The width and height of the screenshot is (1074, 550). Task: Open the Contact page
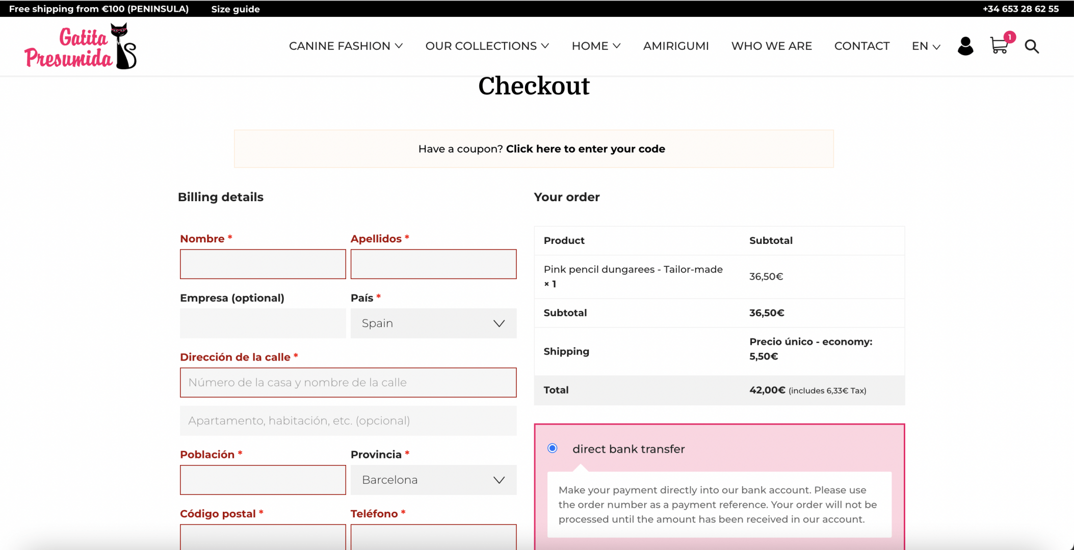point(861,46)
